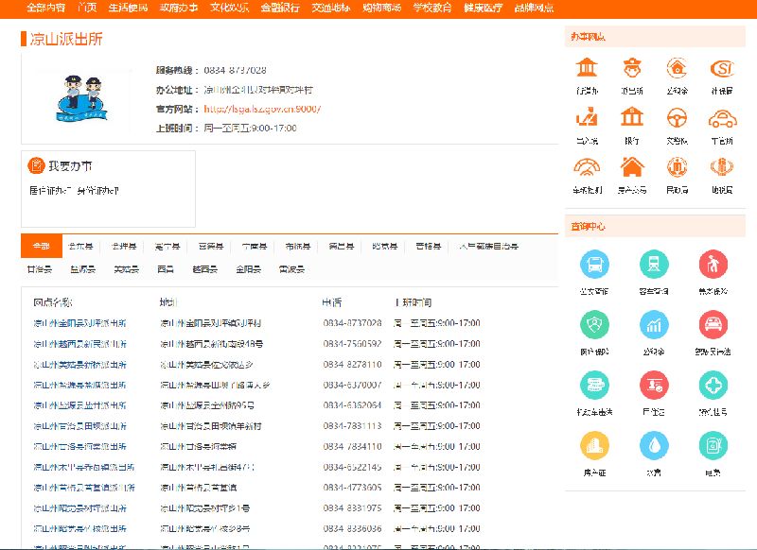757x550 pixels.
Task: Open the 公积金 house icon under 办事网点
Action: [677, 68]
